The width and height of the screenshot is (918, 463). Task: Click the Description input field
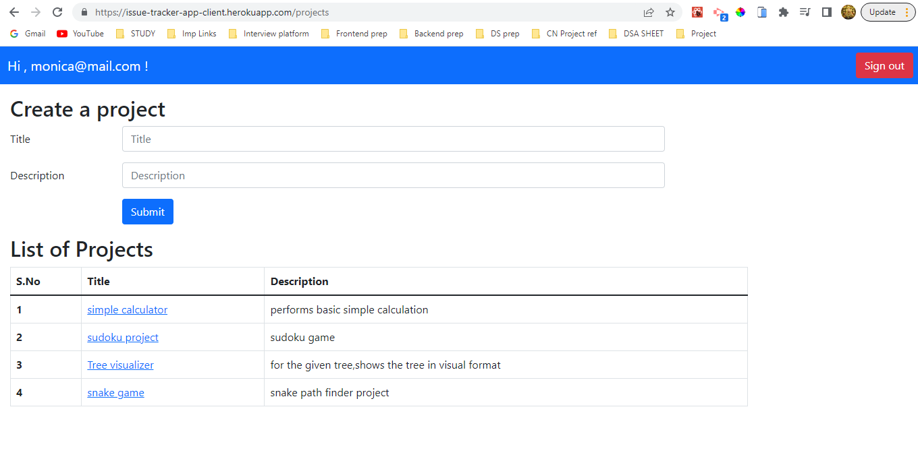393,175
